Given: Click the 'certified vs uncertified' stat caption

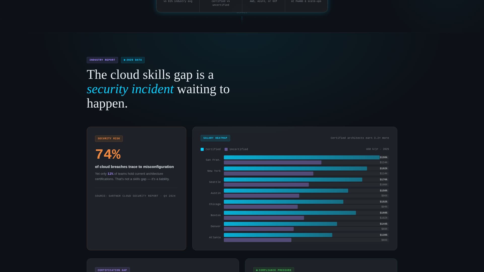Looking at the screenshot, I should click(x=221, y=3).
